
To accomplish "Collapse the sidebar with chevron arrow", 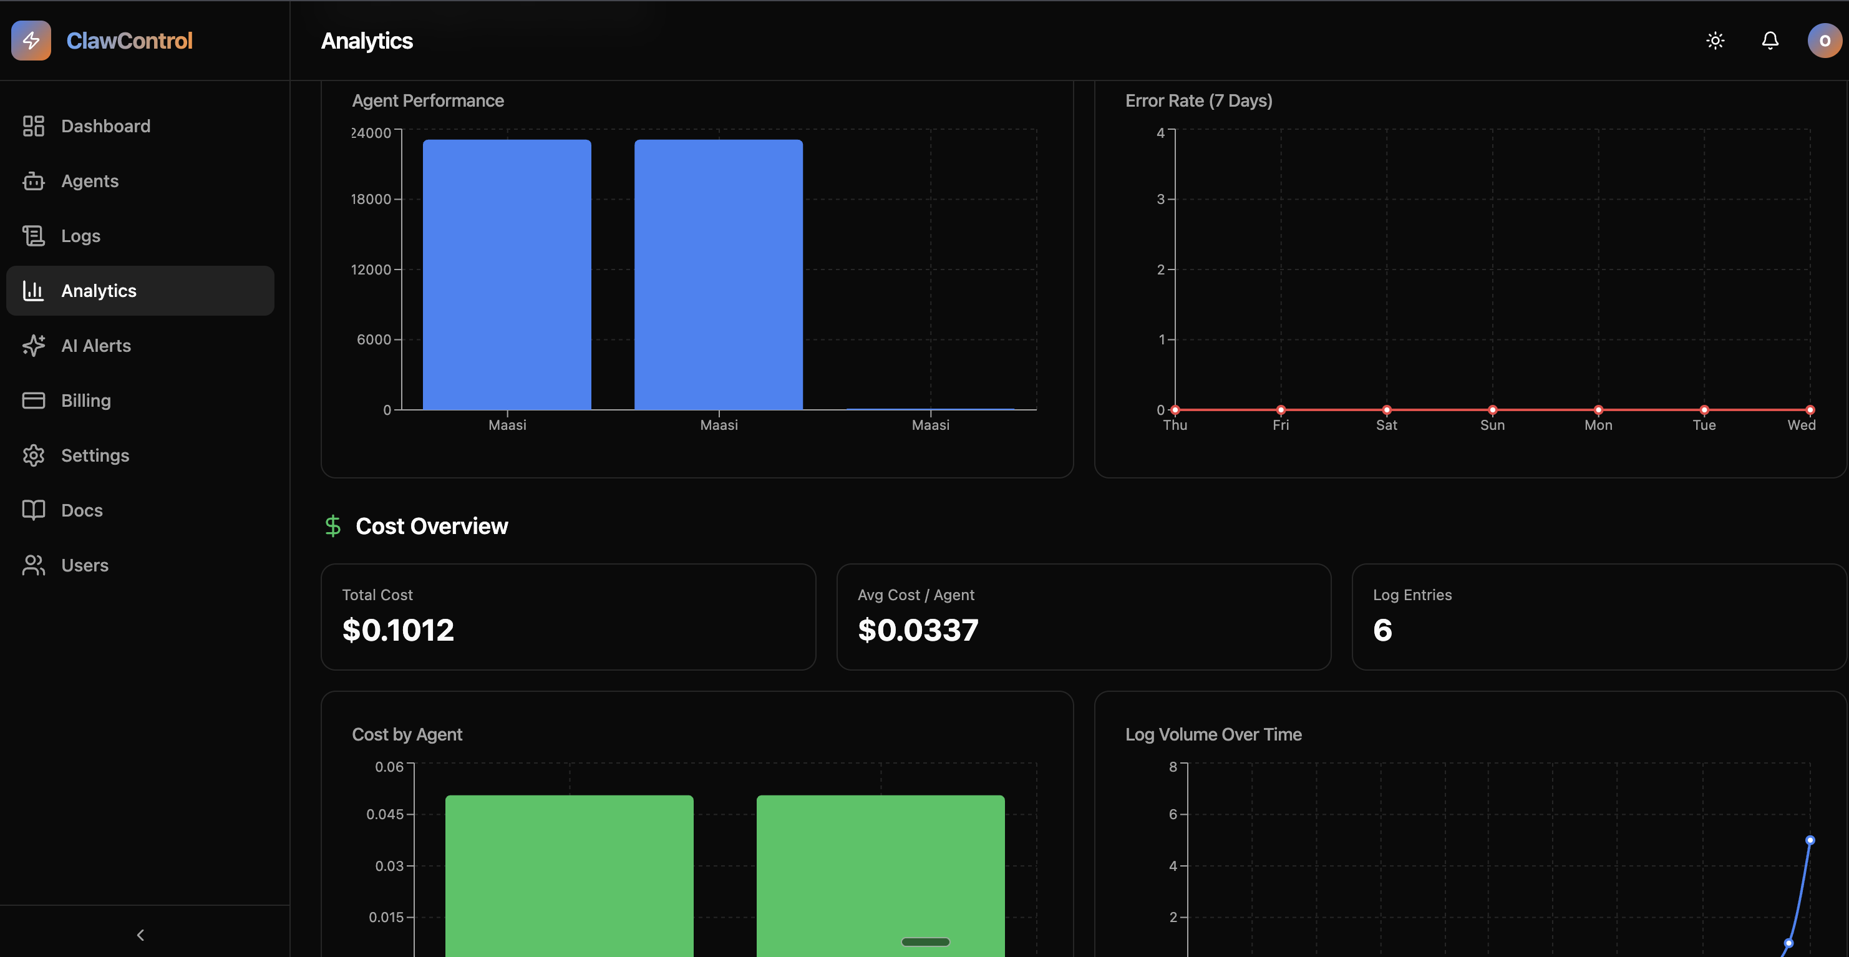I will point(141,934).
